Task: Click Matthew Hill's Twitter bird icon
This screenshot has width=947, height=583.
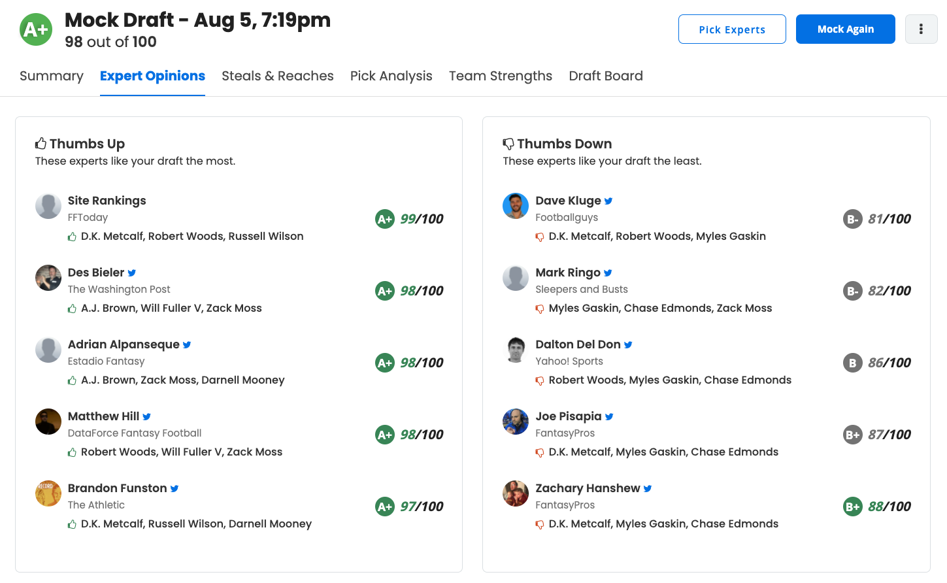Action: pyautogui.click(x=147, y=417)
